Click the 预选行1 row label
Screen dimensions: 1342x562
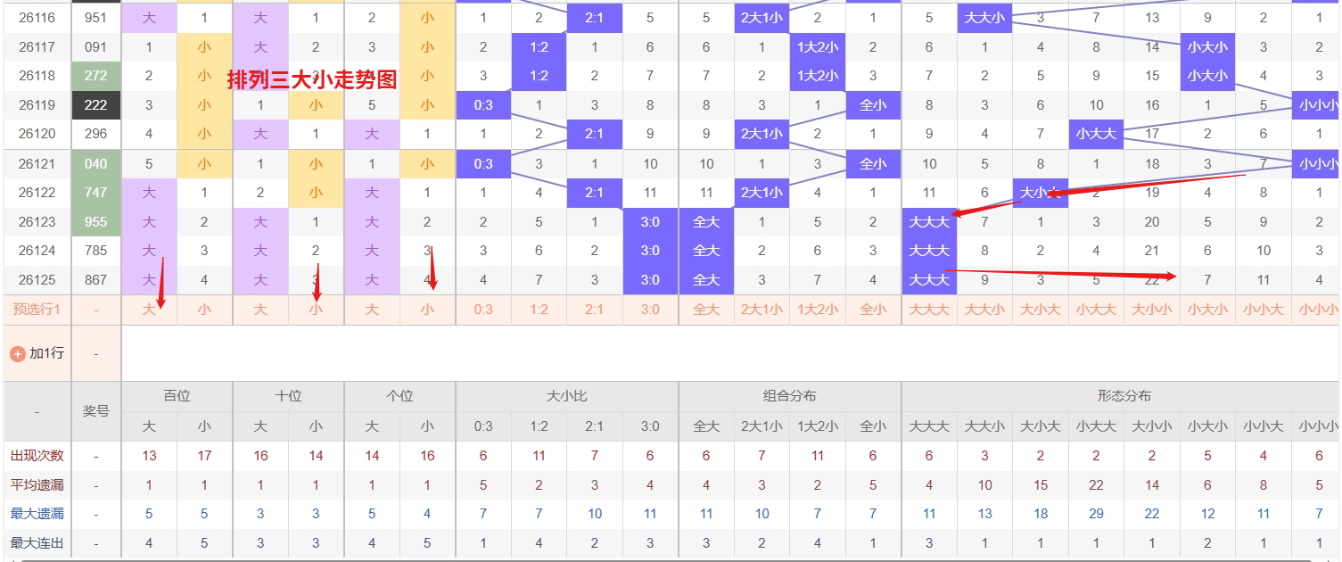coord(36,310)
